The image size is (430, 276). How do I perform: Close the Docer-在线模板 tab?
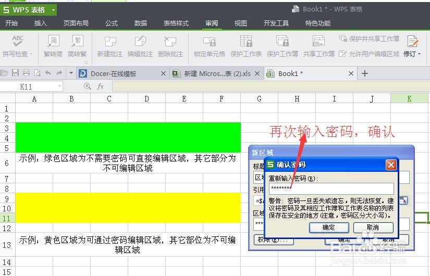(163, 73)
